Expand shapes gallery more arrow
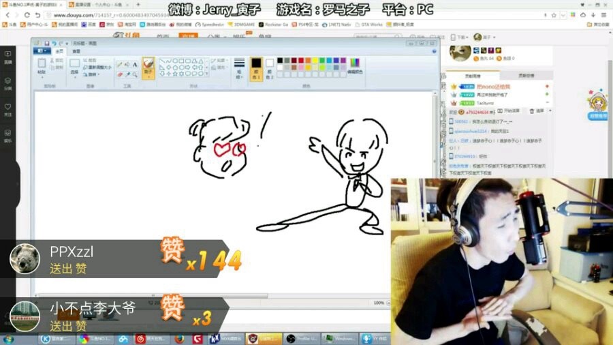Image resolution: width=613 pixels, height=345 pixels. pos(207,74)
